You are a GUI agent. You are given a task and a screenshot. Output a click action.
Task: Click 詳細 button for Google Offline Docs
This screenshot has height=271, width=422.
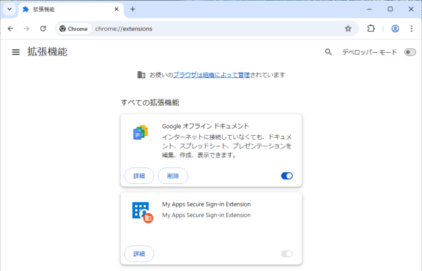(139, 175)
